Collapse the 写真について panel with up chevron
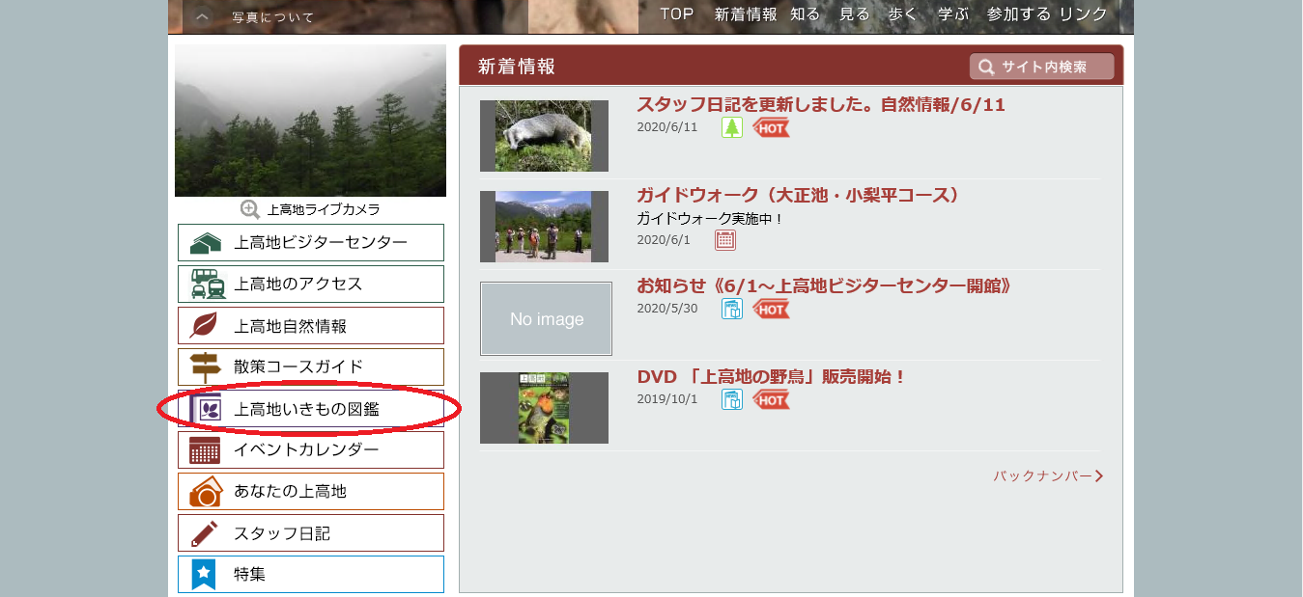The width and height of the screenshot is (1303, 597). (x=201, y=16)
